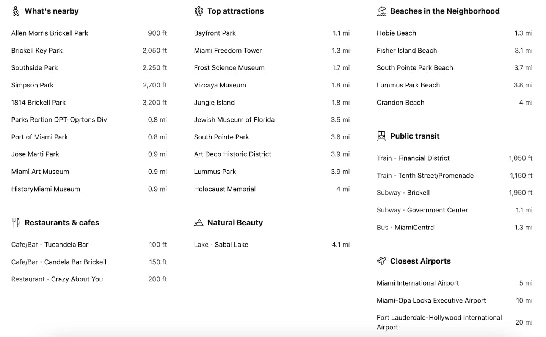Select the "Restaurants & cafes" heading text
The height and width of the screenshot is (337, 546).
point(62,223)
